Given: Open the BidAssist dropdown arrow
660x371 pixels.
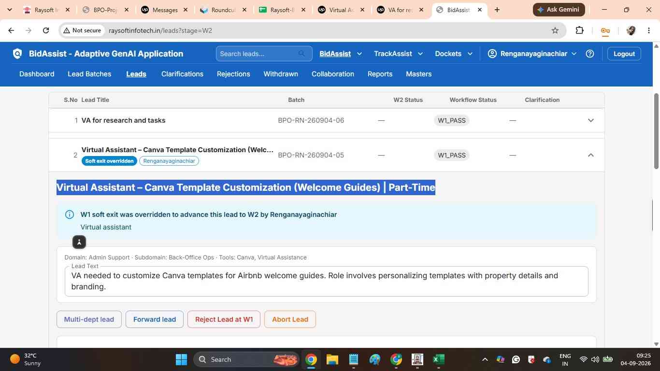Looking at the screenshot, I should (x=359, y=54).
